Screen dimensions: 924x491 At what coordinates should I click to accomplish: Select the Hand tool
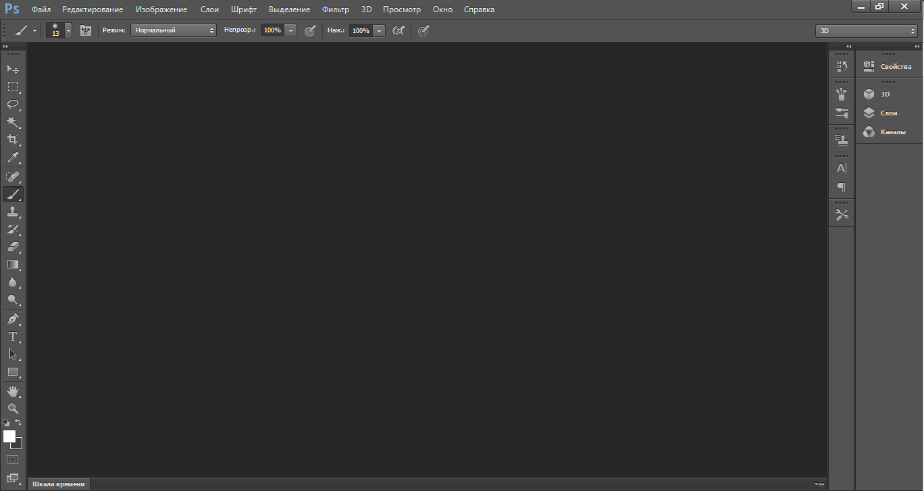click(x=13, y=391)
